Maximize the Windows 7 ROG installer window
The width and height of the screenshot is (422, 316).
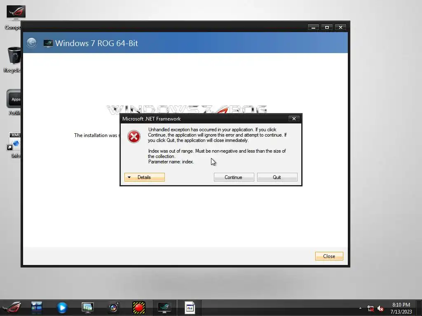point(327,28)
